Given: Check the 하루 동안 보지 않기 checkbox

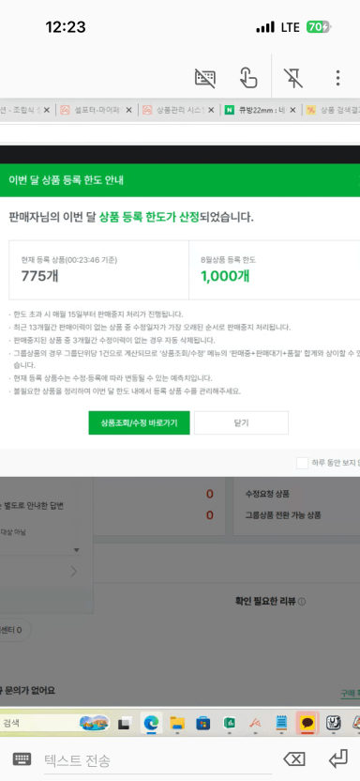Looking at the screenshot, I should 302,463.
